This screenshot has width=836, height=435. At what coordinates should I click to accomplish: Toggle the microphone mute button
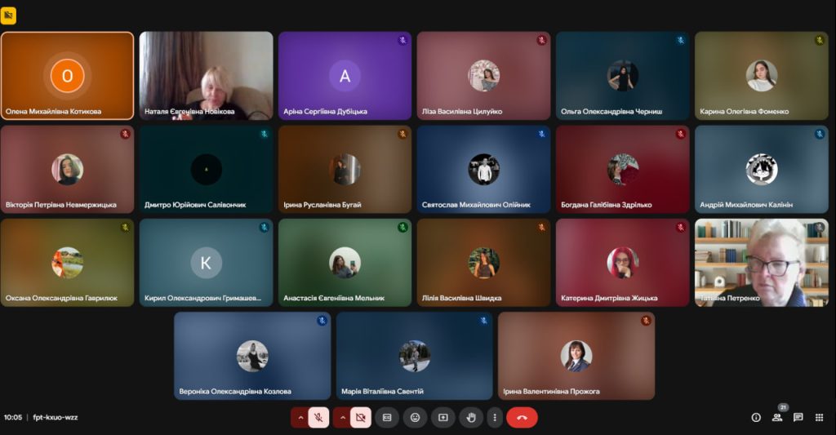(x=318, y=417)
